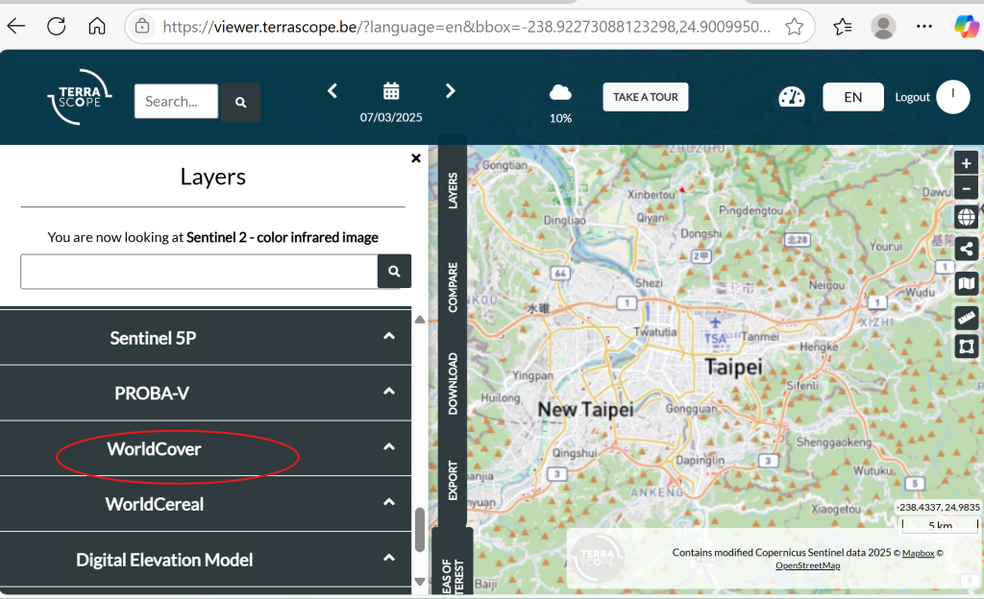Click the Logout link
This screenshot has width=984, height=599.
912,97
